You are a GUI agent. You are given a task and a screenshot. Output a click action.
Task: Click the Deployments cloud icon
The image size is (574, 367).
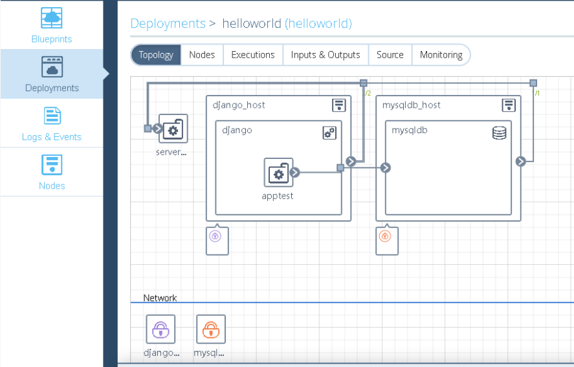click(52, 68)
